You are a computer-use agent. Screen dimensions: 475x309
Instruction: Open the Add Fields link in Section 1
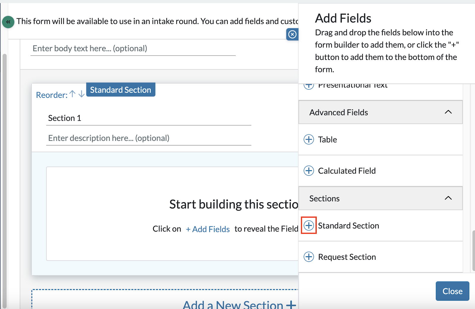208,229
